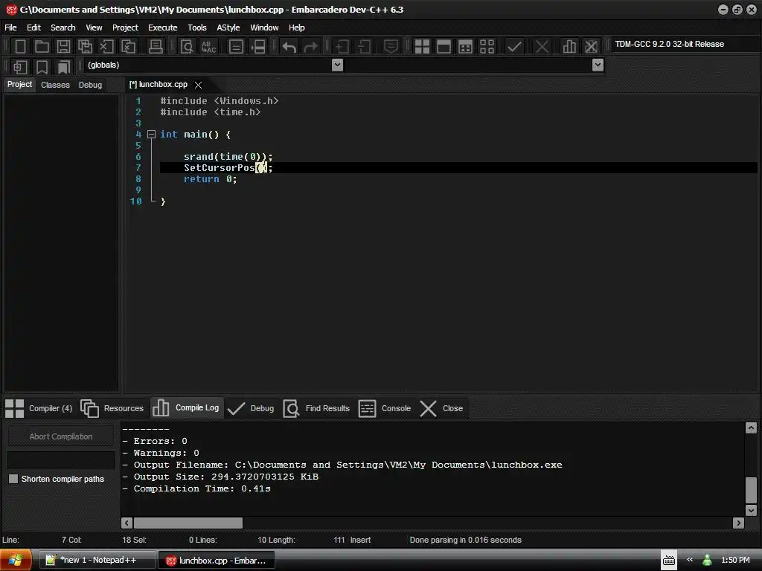
Task: Click the Debug checkmark toolbar icon
Action: click(514, 47)
